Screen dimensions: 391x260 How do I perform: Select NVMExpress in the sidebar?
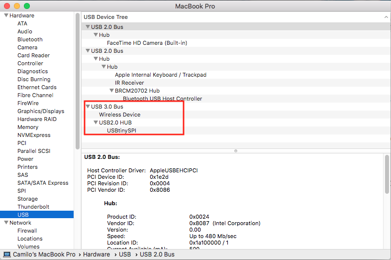click(x=34, y=135)
